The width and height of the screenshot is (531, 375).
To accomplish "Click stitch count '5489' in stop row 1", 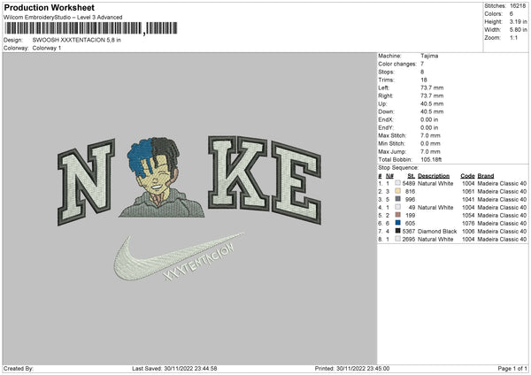I will (408, 183).
